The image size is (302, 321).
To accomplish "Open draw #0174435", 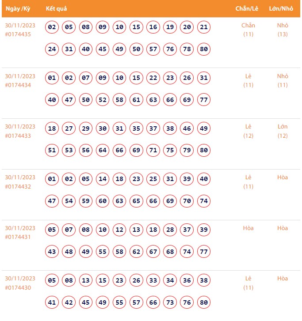I will [18, 34].
